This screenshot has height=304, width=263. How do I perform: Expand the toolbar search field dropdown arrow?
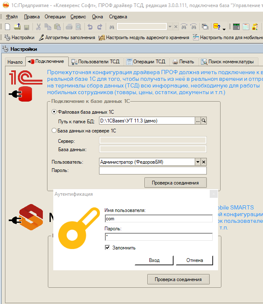[170, 27]
